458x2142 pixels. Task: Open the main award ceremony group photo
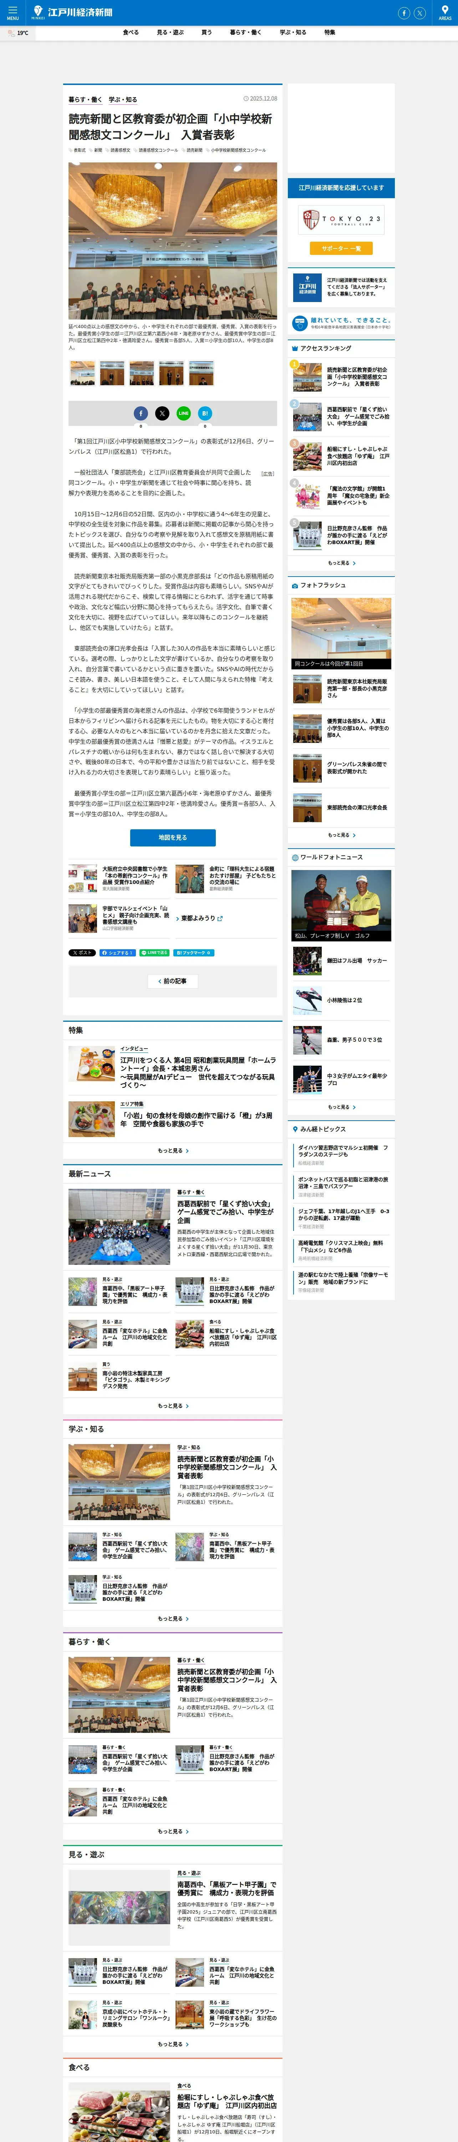[173, 241]
